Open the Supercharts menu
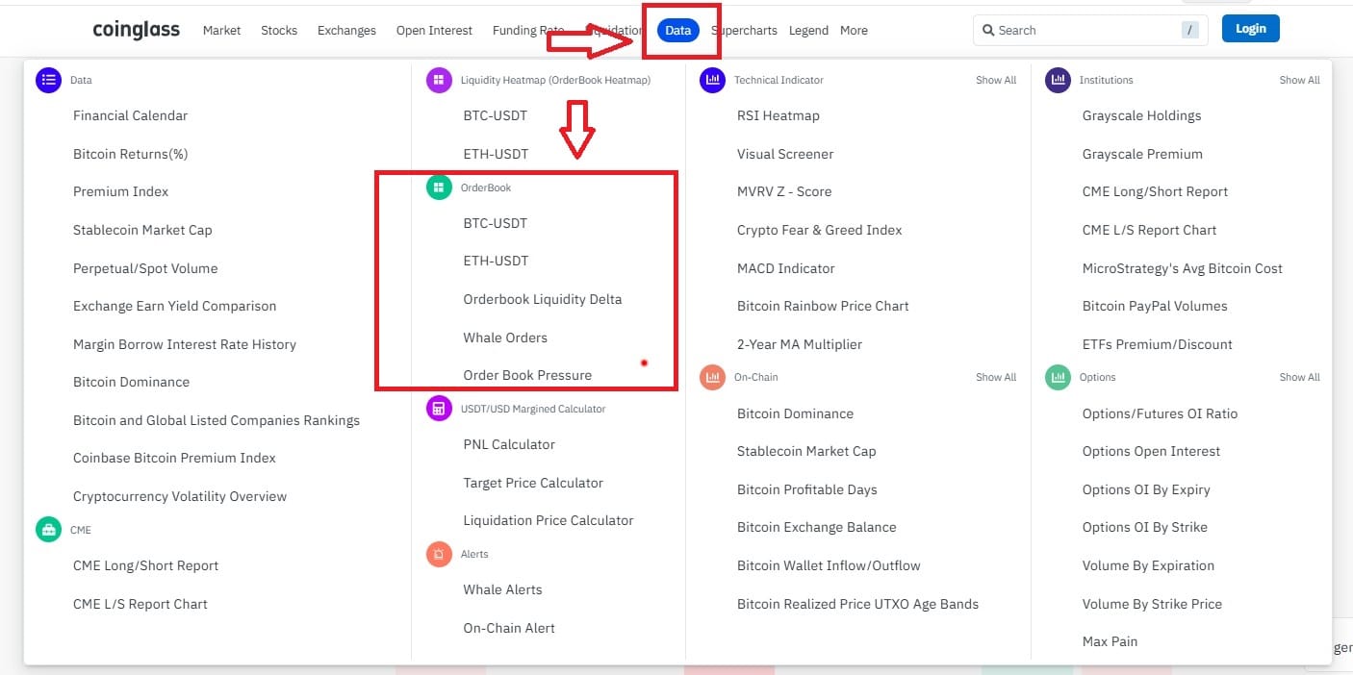 coord(744,31)
